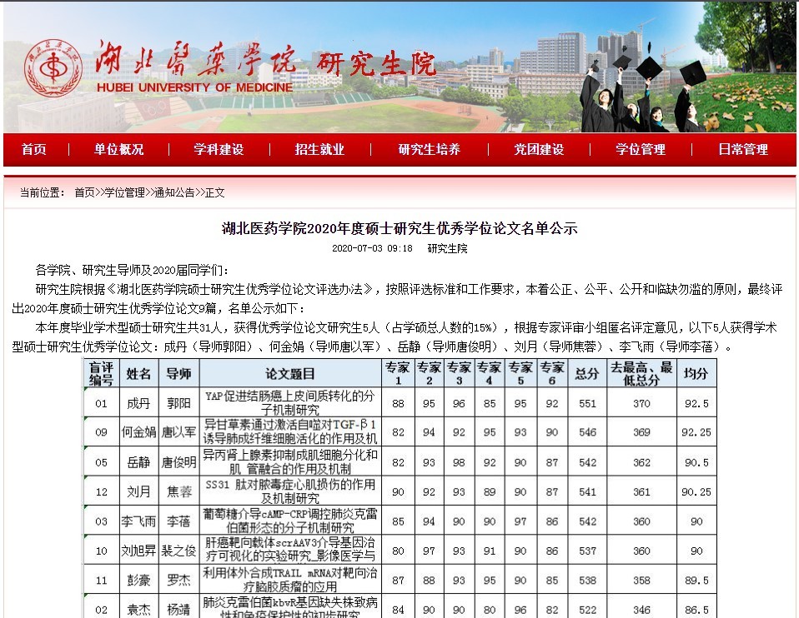
Task: Select the advisor cell 罗杰
Action: pyautogui.click(x=178, y=580)
